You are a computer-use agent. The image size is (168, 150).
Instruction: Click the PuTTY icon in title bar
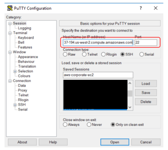[x=10, y=8]
